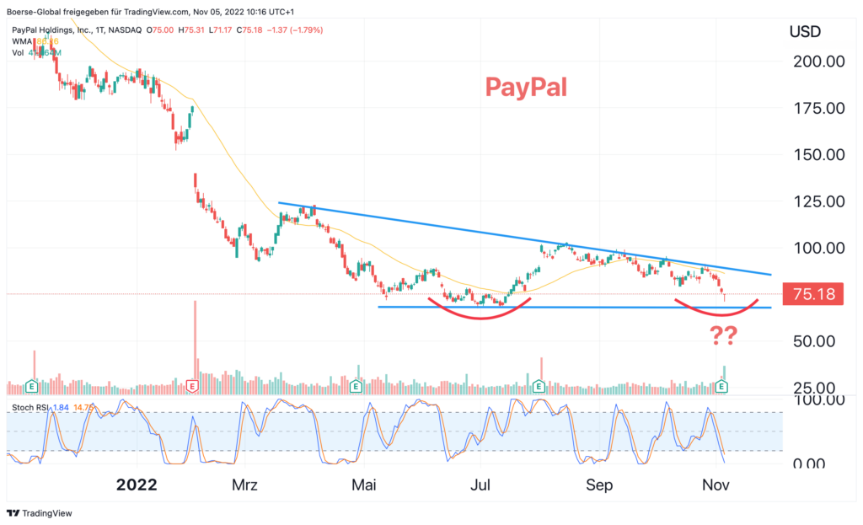Click the Mrz time axis label
Screen dimensions: 863x525
(244, 485)
